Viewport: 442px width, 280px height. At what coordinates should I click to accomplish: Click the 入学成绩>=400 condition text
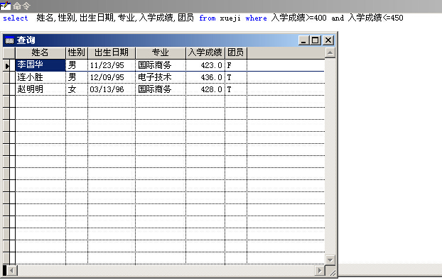point(298,18)
